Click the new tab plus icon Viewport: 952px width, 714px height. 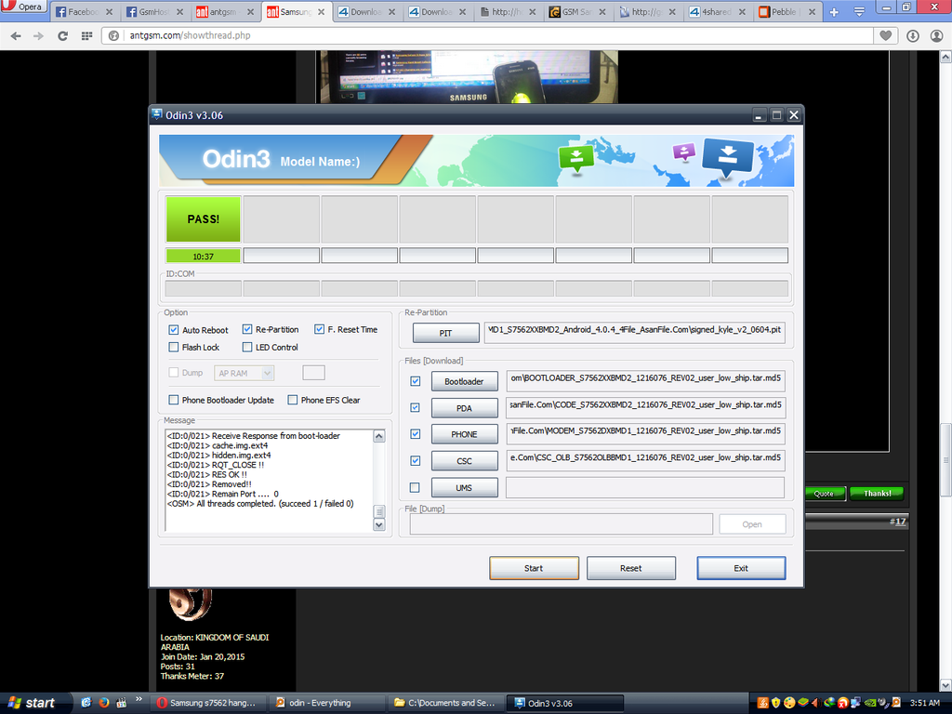(x=833, y=12)
